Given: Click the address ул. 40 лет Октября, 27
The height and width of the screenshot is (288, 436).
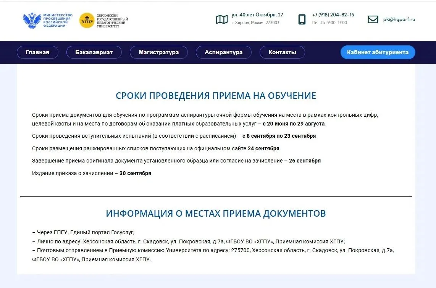Looking at the screenshot, I should tap(257, 15).
